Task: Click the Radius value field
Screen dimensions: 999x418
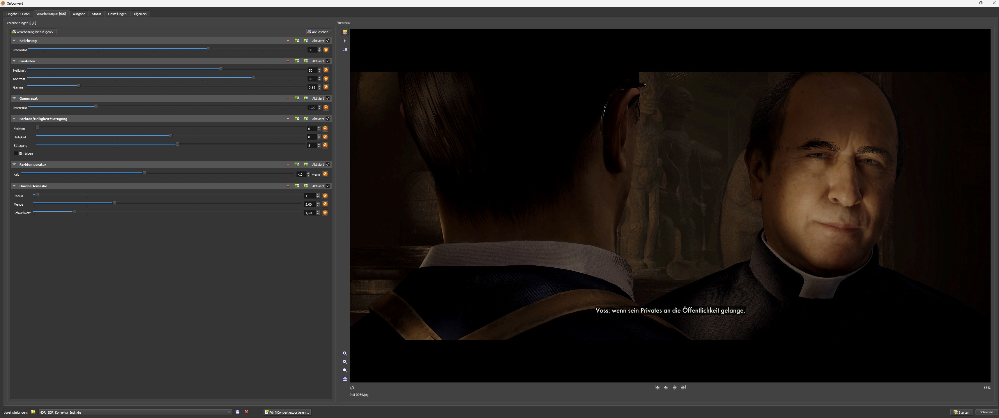Action: pyautogui.click(x=310, y=196)
